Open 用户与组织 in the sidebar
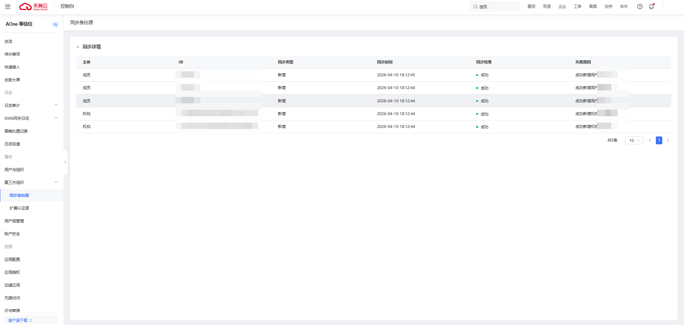Image resolution: width=684 pixels, height=325 pixels. pyautogui.click(x=14, y=170)
